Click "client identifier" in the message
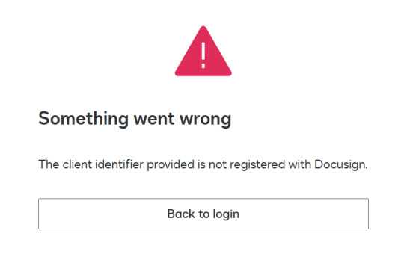404x278 pixels. point(102,164)
